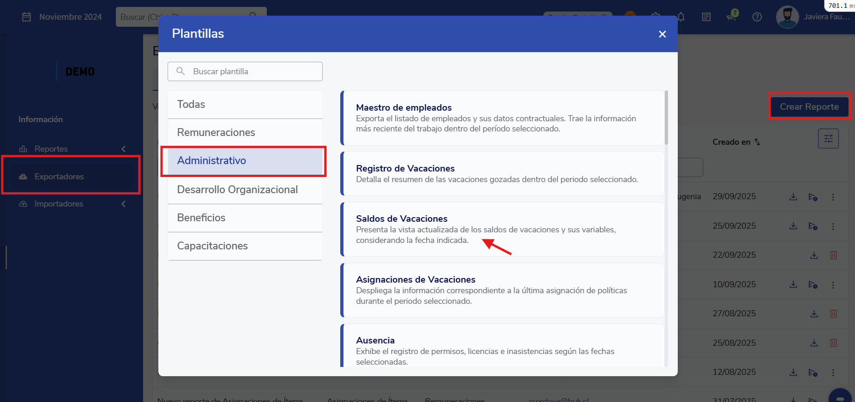Delete the report created on 22/09/2025
This screenshot has width=855, height=402.
[x=833, y=255]
